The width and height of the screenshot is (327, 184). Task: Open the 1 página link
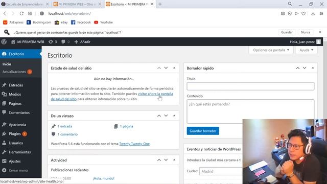pyautogui.click(x=126, y=126)
